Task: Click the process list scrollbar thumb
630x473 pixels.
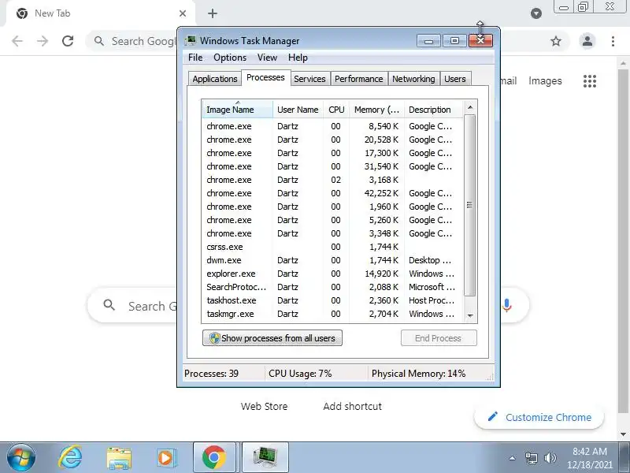Action: pos(469,205)
